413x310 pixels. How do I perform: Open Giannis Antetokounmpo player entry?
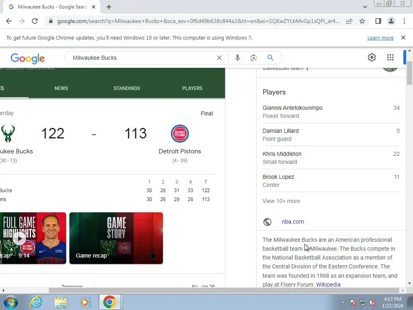[x=331, y=112]
